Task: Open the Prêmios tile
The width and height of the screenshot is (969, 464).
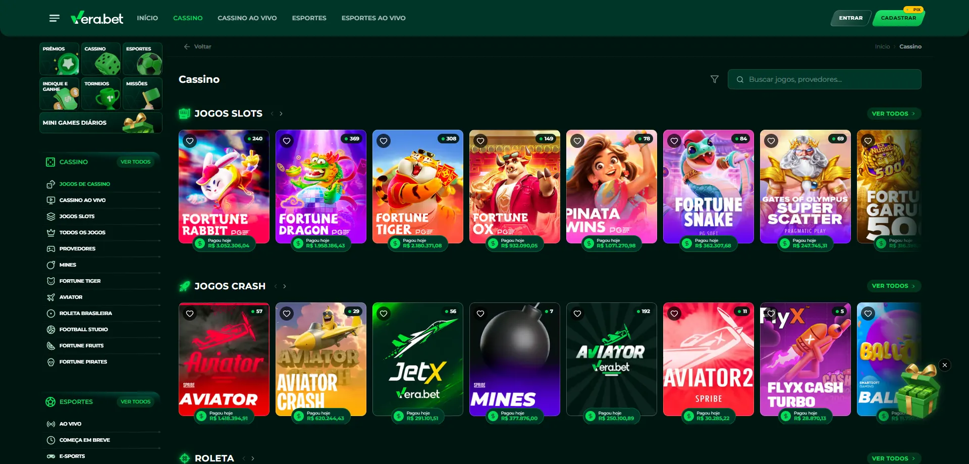Action: [60, 59]
